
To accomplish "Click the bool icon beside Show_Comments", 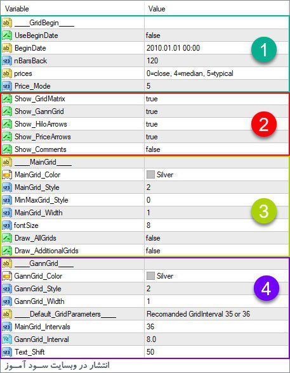I will pyautogui.click(x=7, y=149).
